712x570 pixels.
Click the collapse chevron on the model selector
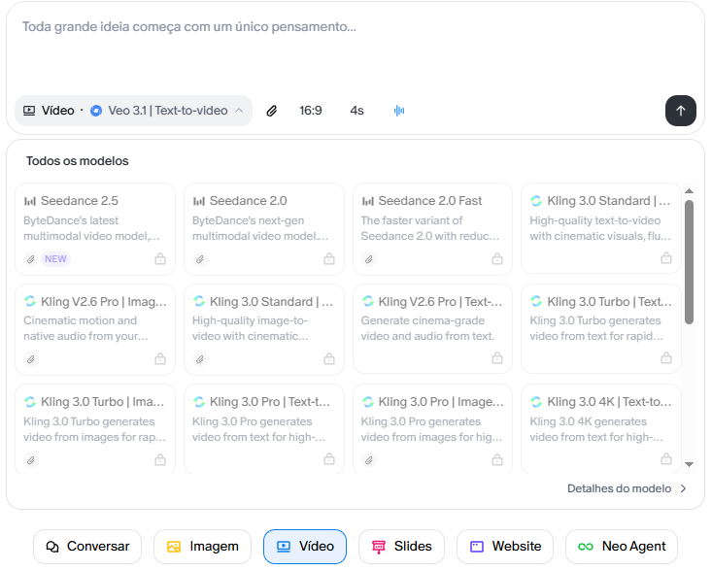pyautogui.click(x=239, y=111)
